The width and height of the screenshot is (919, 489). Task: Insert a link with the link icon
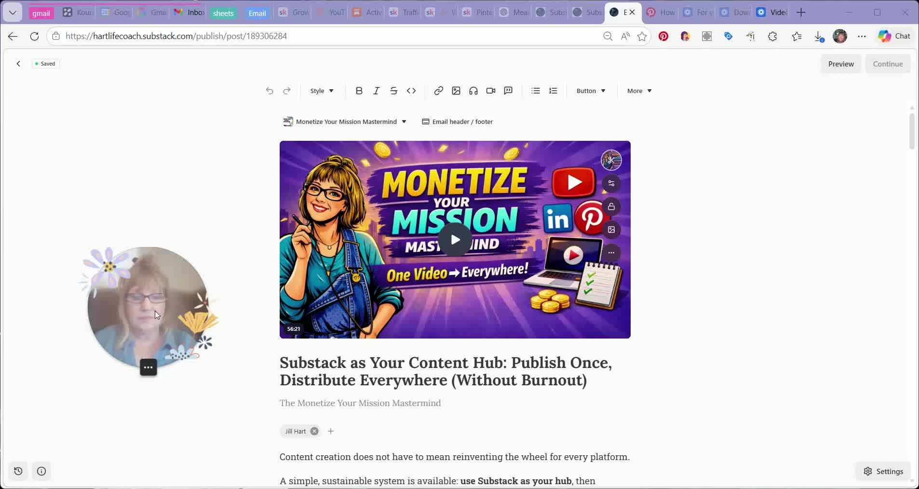pyautogui.click(x=438, y=91)
